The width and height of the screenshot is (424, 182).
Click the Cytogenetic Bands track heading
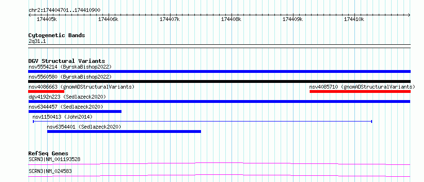tap(57, 35)
